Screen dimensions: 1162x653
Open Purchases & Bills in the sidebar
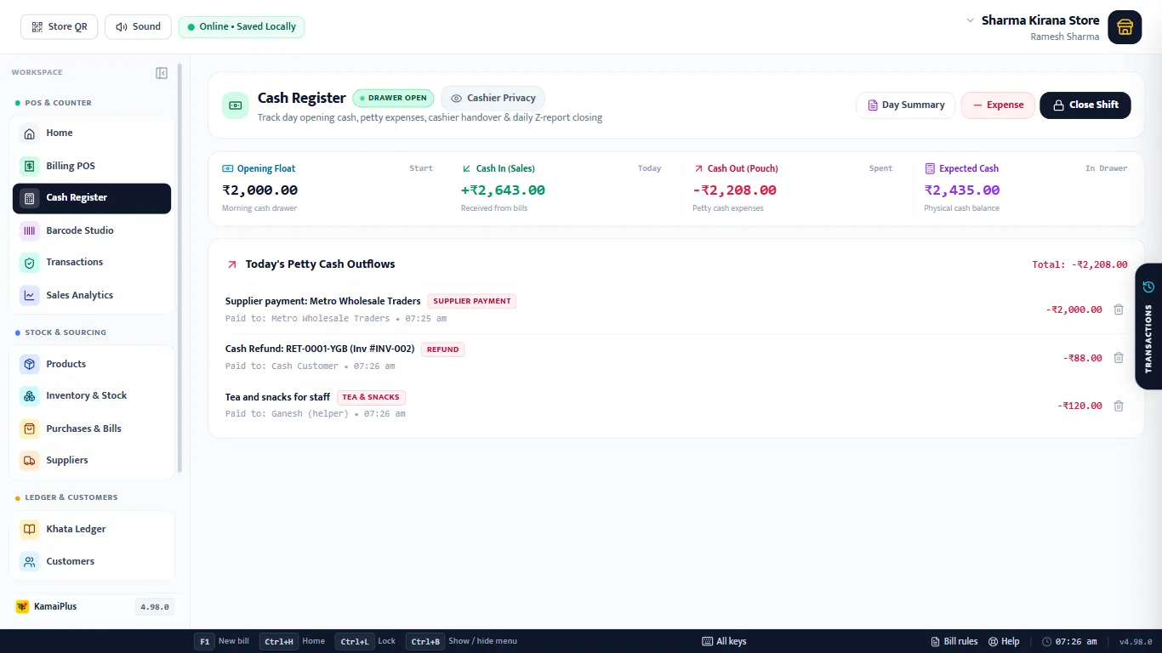point(92,429)
